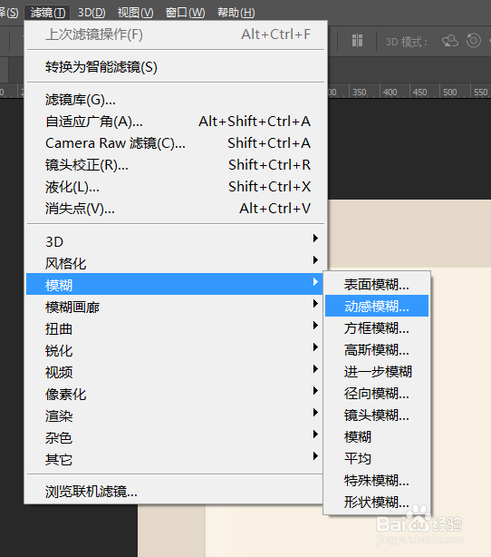Open 滤镜库(G) filter gallery
The width and height of the screenshot is (491, 557).
pos(176,100)
